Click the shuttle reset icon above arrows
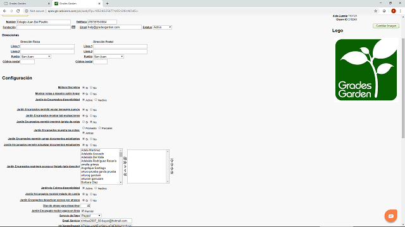The image size is (405, 227). [125, 158]
